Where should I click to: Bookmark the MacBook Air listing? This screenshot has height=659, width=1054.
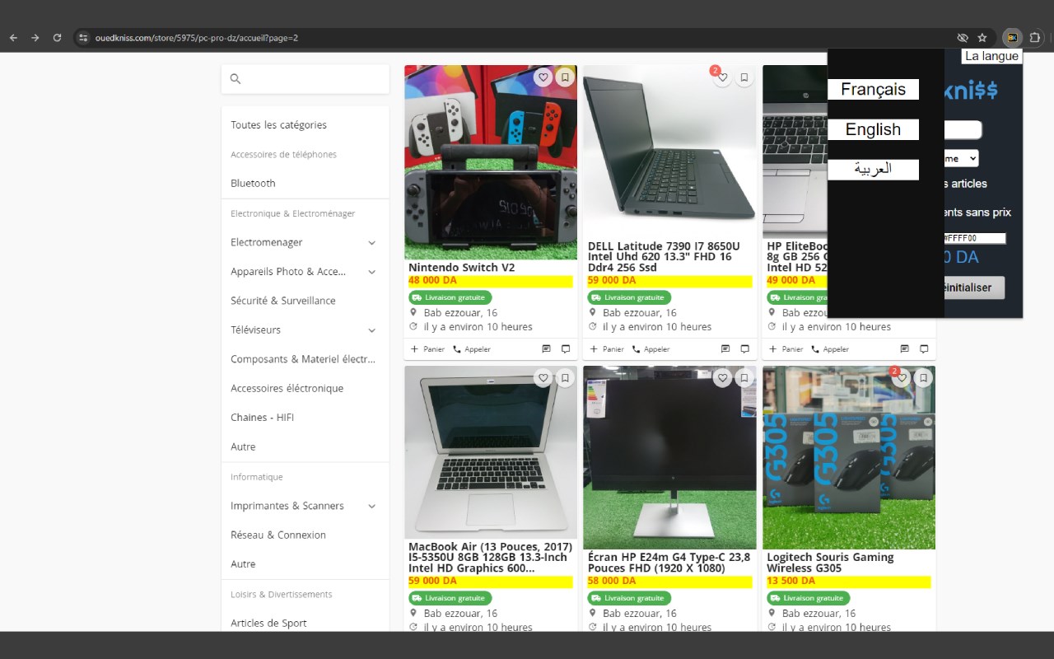565,378
